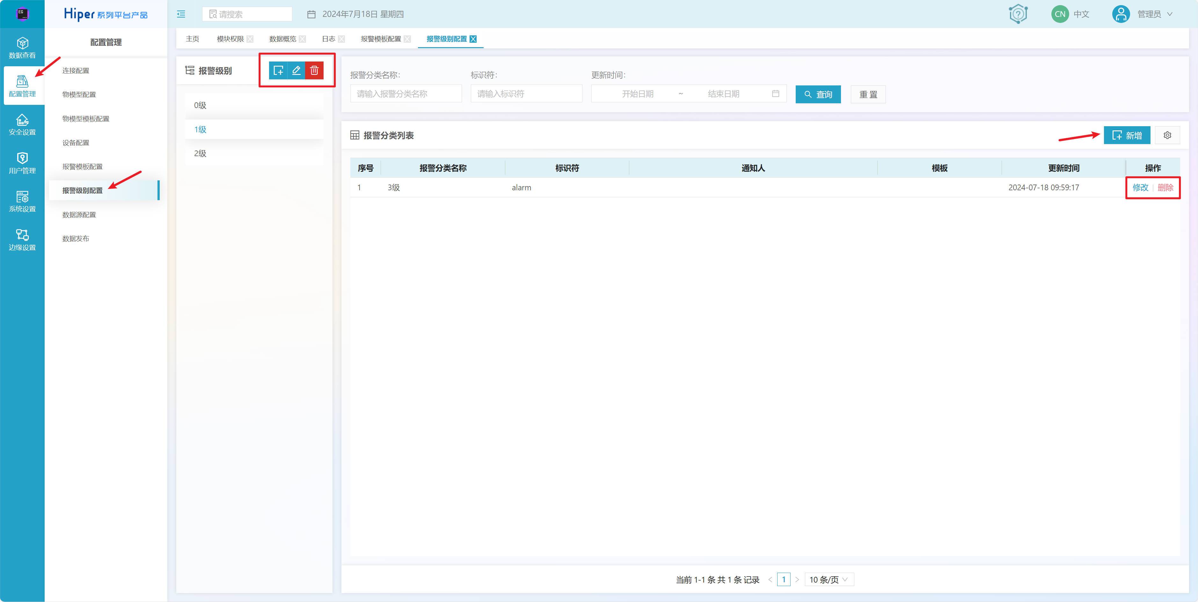The image size is (1198, 602).
Task: Open date picker calendar icon
Action: click(775, 93)
